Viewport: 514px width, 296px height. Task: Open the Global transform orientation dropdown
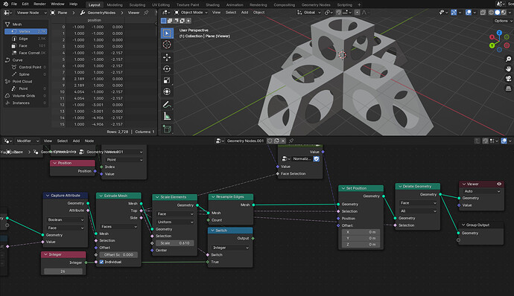(309, 13)
